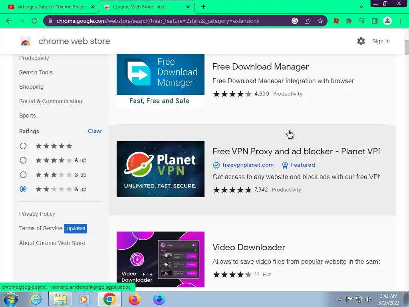Open the Privacy Policy link
409x307 pixels.
[x=37, y=214]
